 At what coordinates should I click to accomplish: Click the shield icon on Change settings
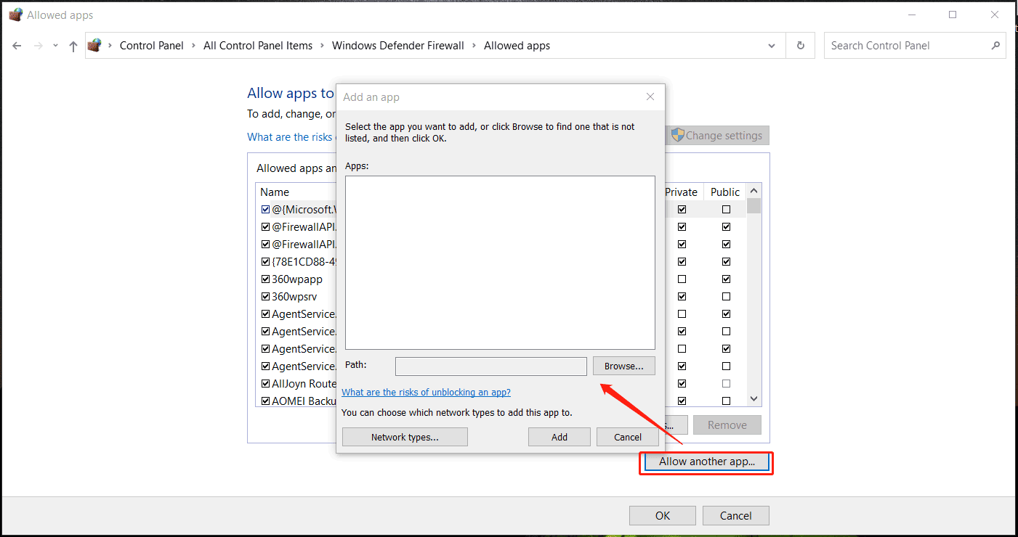pos(678,135)
